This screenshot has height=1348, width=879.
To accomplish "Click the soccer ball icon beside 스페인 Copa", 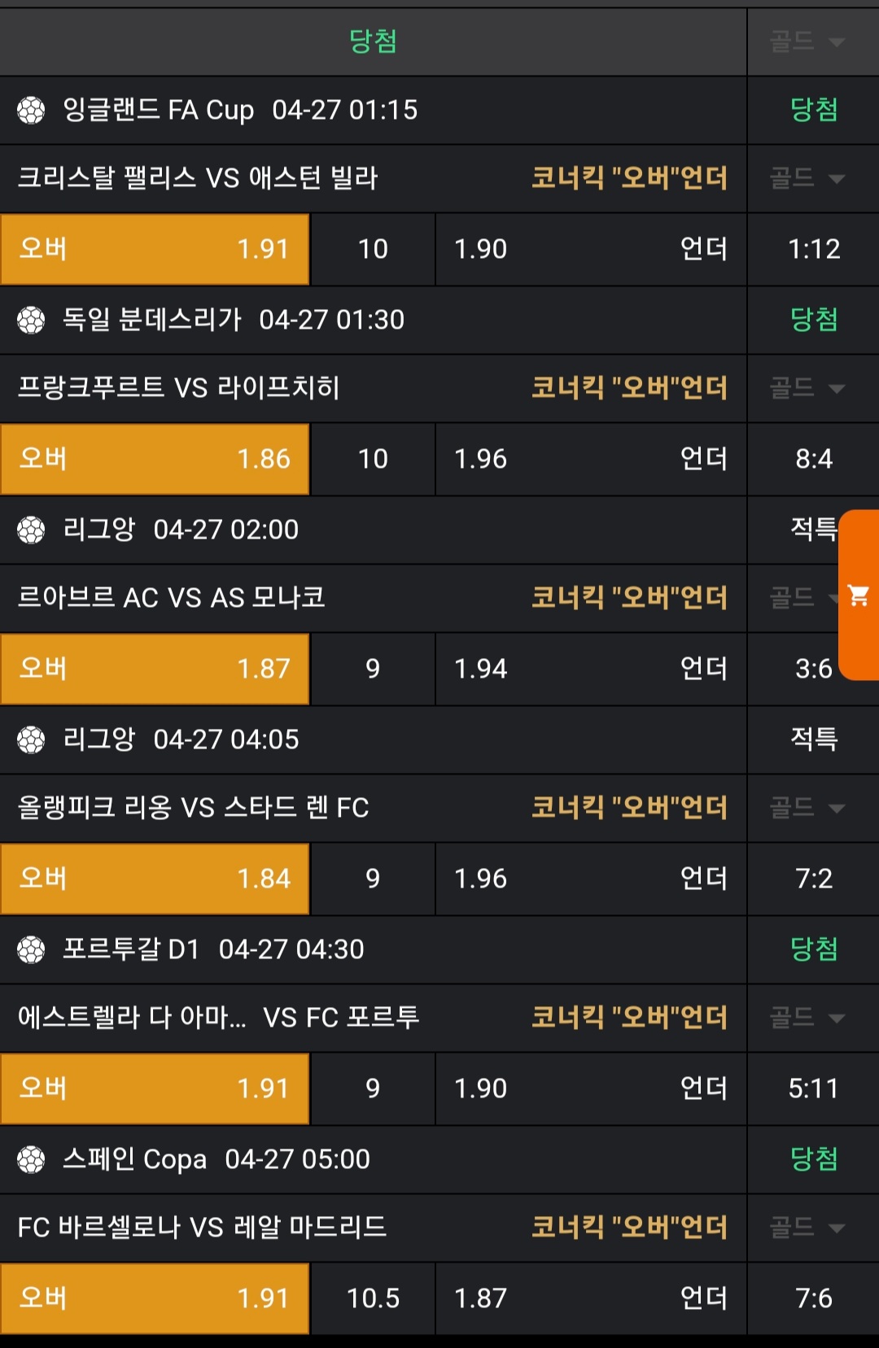I will tap(31, 1159).
